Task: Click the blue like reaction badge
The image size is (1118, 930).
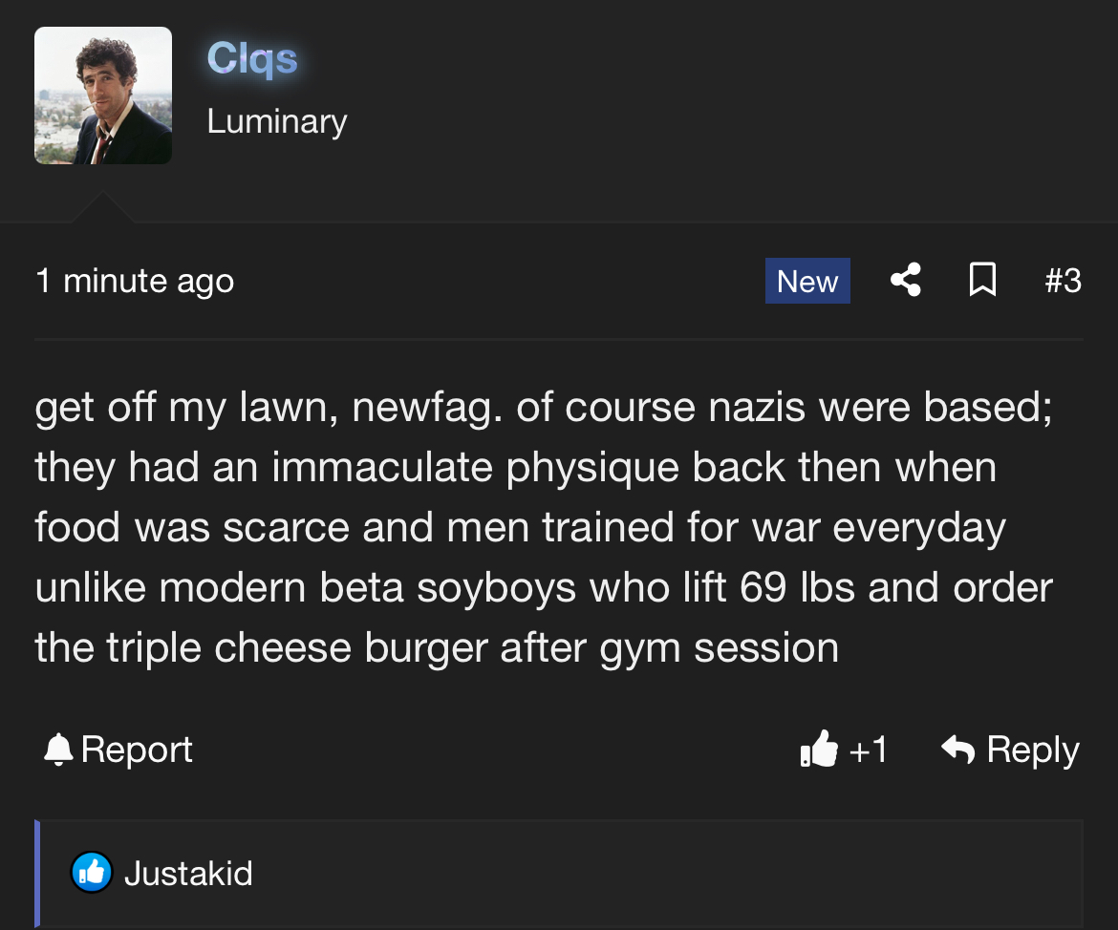Action: coord(92,873)
